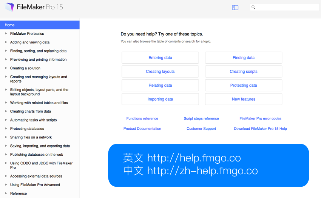Screen dimensions: 321x198
Task: Click the FileMaker Pro 15 logo icon
Action: click(9, 7)
